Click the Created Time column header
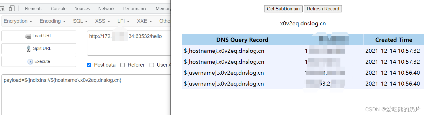The height and width of the screenshot is (115, 425). 394,40
